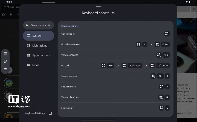
Task: Click the Ctrl key in Take screenshot row
Action: click(160, 76)
